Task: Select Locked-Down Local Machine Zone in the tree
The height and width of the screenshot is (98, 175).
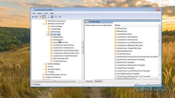Action: click(x=66, y=50)
